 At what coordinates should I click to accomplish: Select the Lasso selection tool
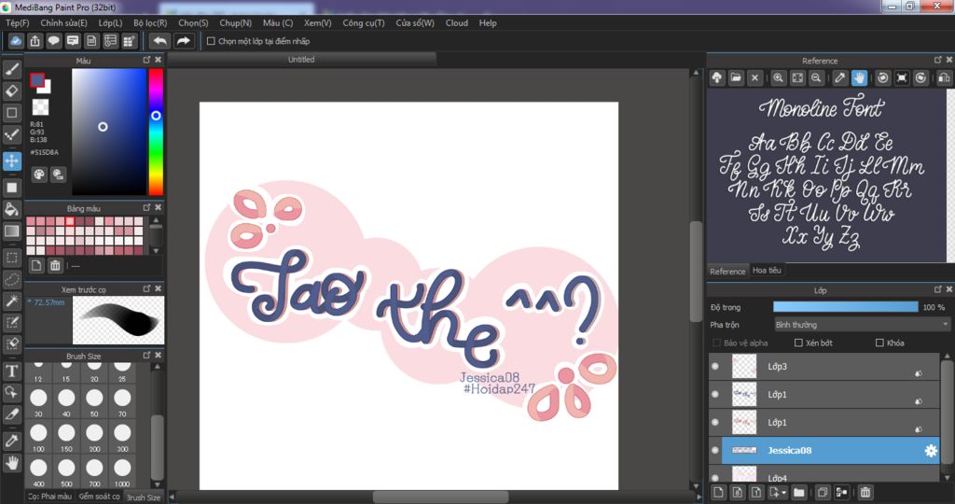click(x=11, y=279)
